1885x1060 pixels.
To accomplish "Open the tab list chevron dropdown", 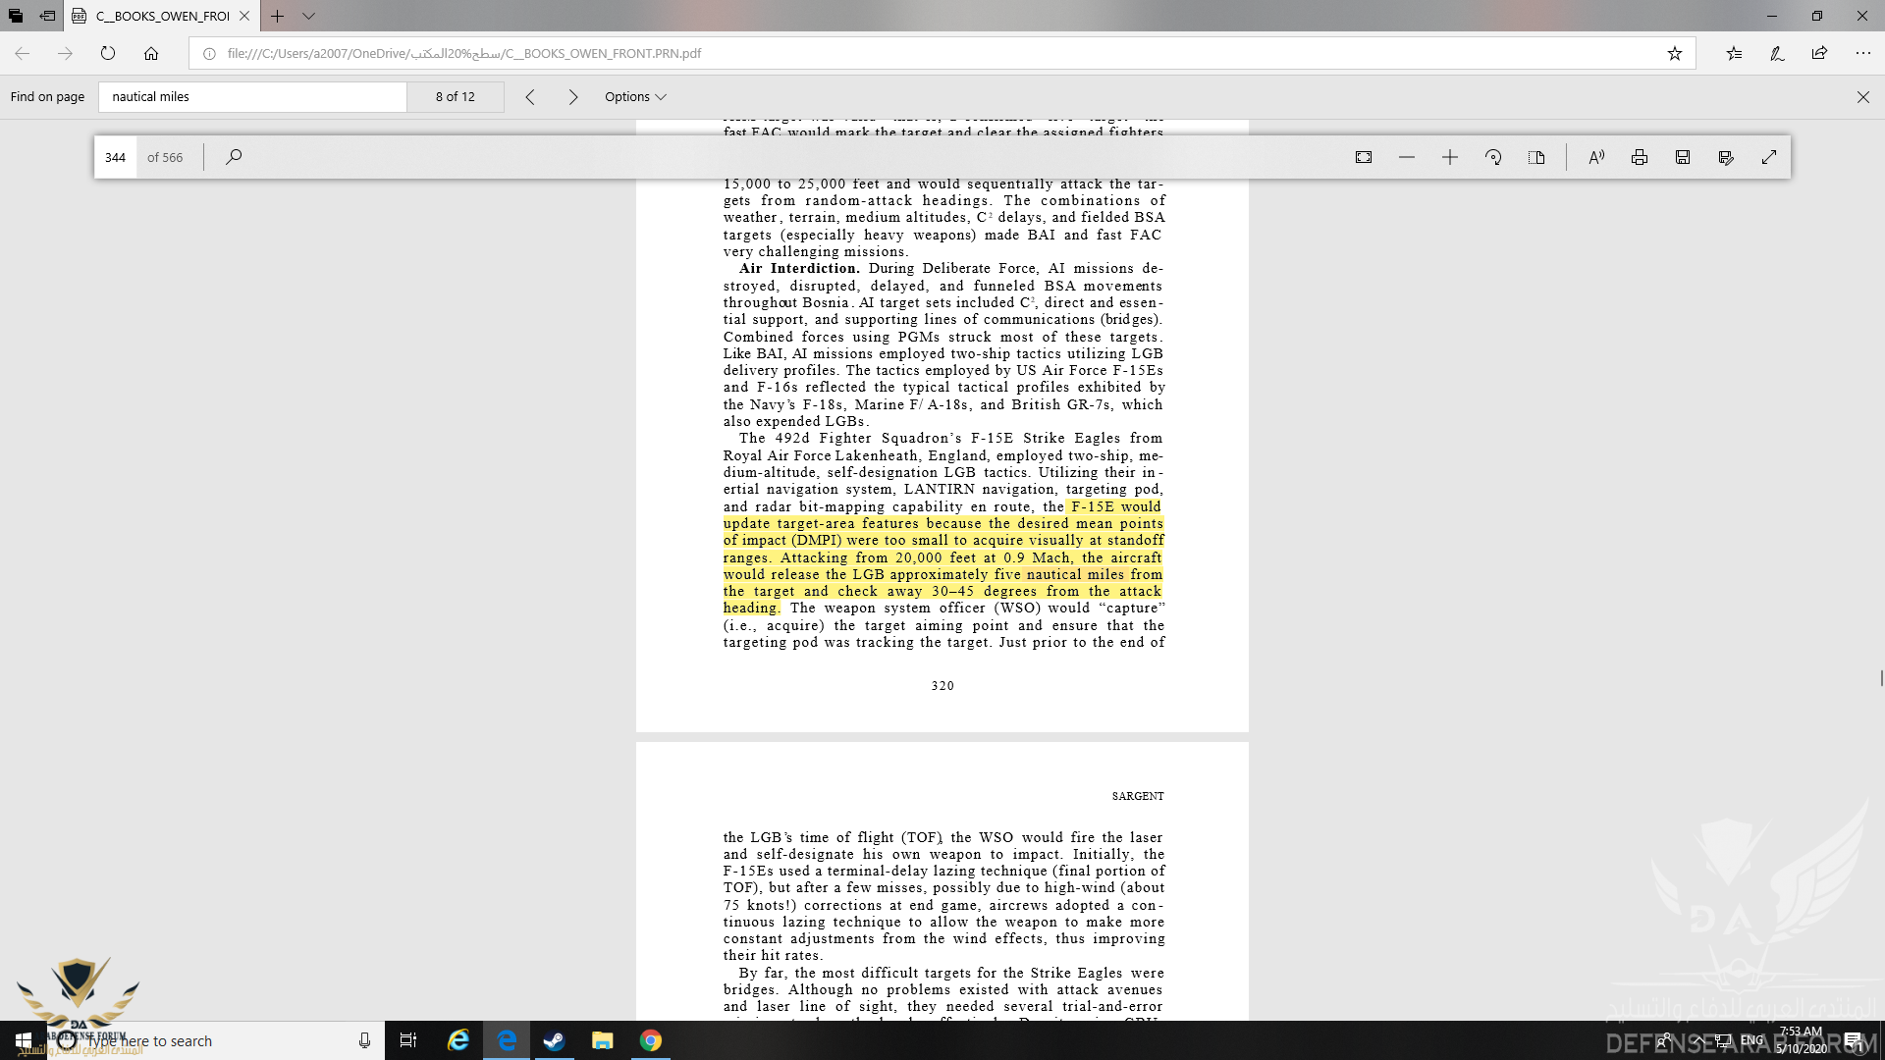I will [x=309, y=16].
